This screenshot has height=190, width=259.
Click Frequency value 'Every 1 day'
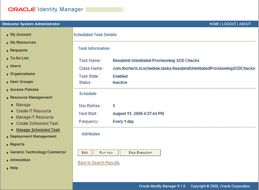tap(123, 122)
